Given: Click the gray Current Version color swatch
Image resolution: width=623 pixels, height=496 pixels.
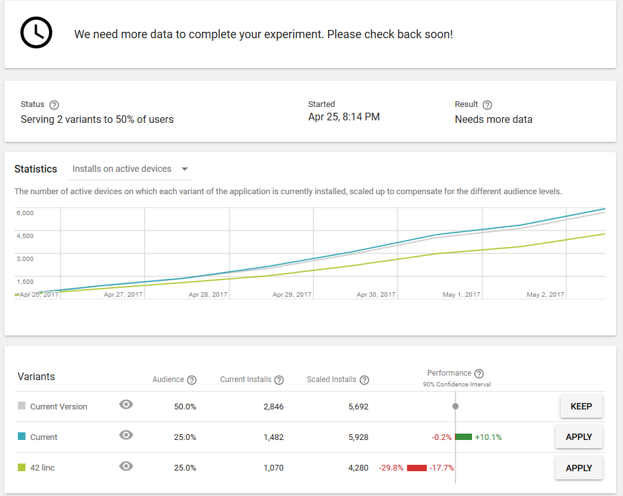Looking at the screenshot, I should click(x=22, y=406).
